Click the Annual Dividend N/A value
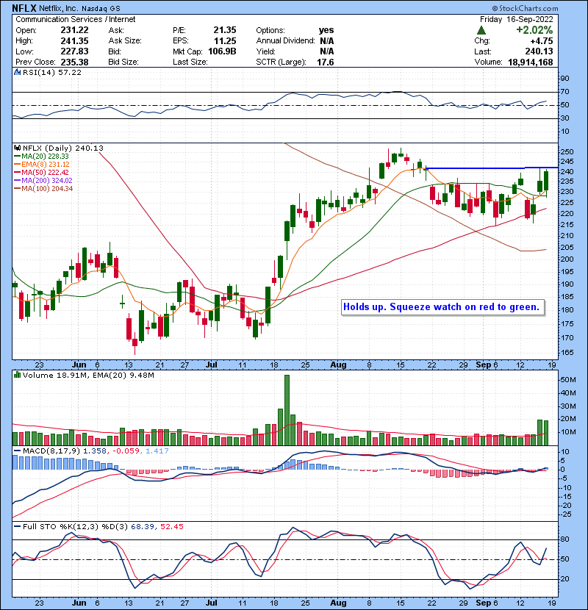Screen dimensions: 588x610 tap(326, 41)
